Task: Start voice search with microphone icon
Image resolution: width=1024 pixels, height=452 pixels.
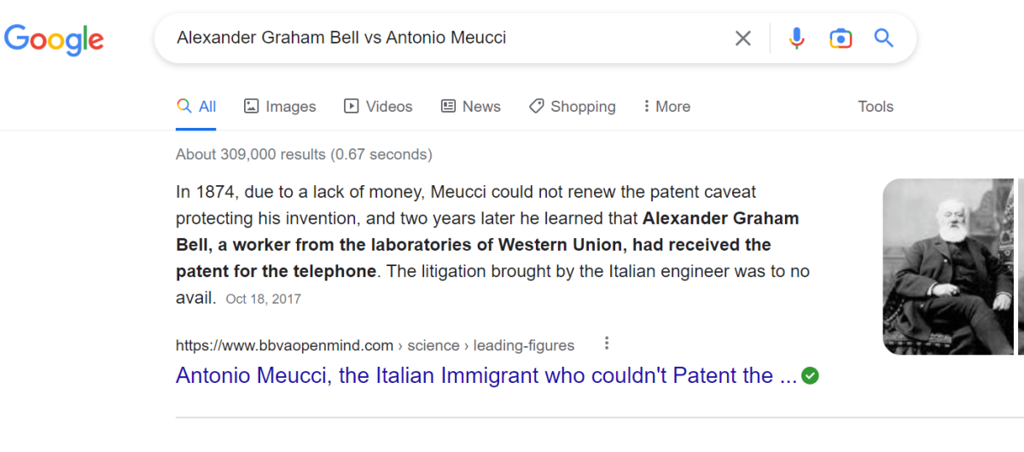Action: click(796, 38)
